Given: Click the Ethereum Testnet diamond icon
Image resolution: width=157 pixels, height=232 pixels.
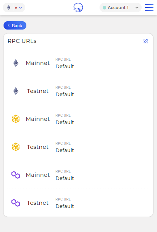Looking at the screenshot, I should (16, 91).
